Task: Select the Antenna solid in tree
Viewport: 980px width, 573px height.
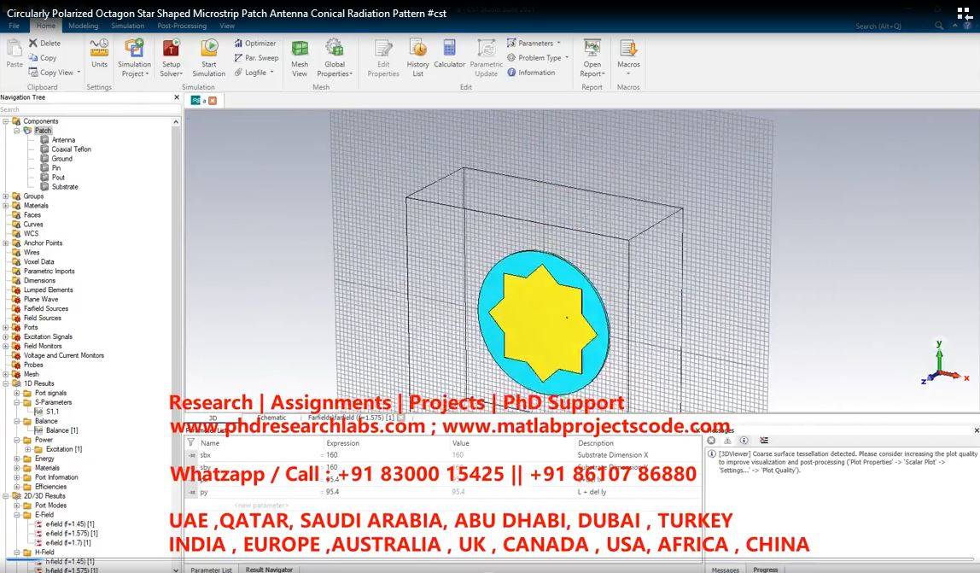Action: (x=63, y=140)
